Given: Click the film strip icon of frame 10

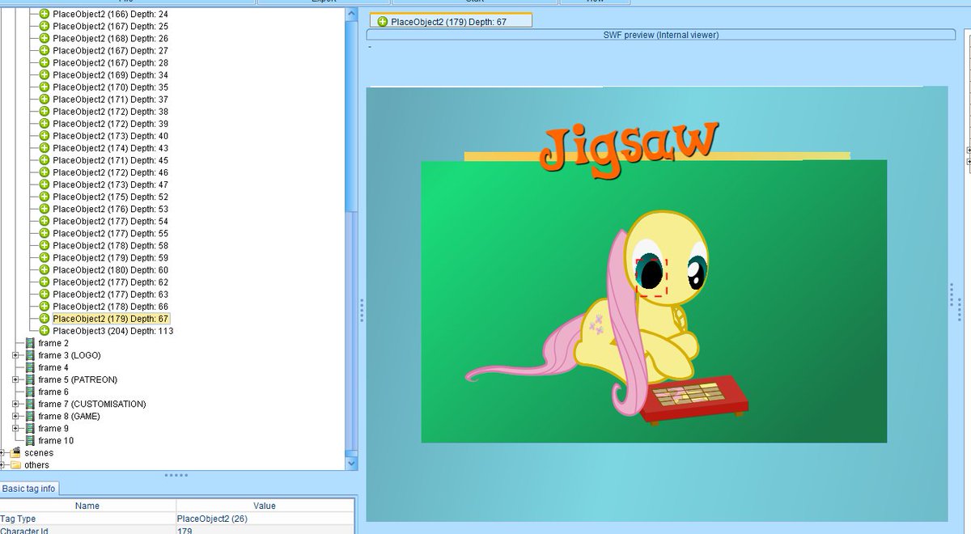Looking at the screenshot, I should (x=31, y=440).
